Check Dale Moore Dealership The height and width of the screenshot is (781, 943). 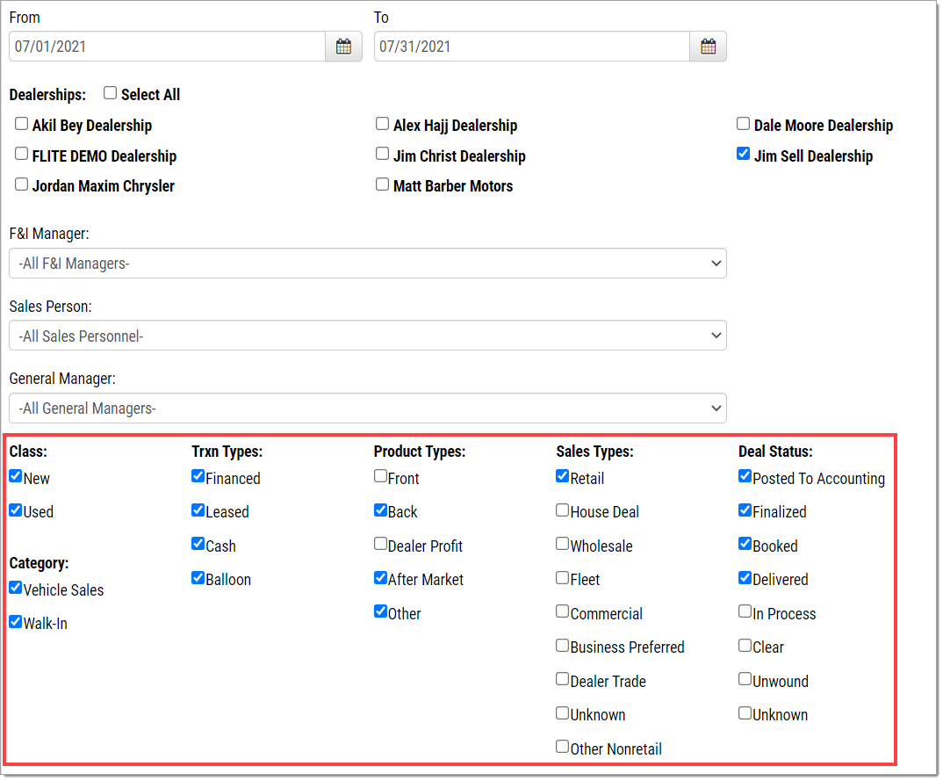coord(744,123)
